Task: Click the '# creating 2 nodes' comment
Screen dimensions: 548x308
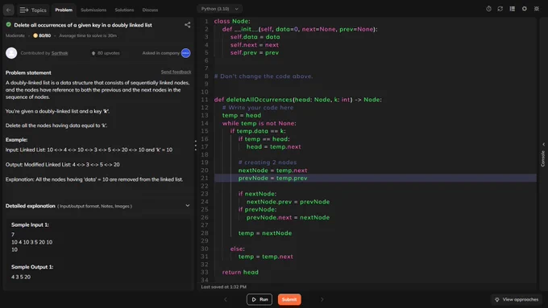Action: 268,162
